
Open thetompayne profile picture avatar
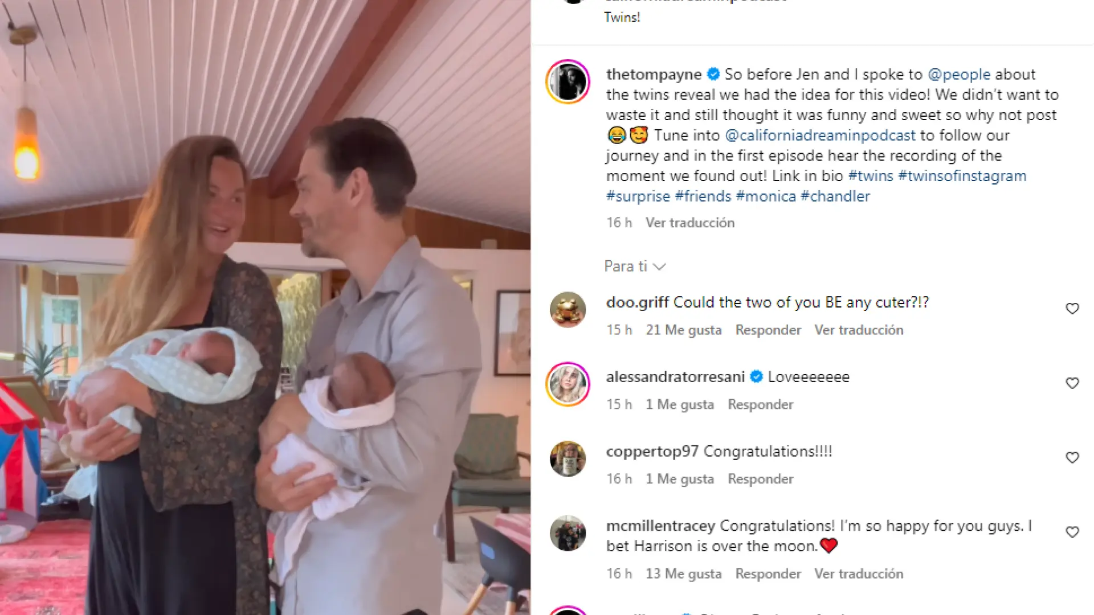coord(568,82)
